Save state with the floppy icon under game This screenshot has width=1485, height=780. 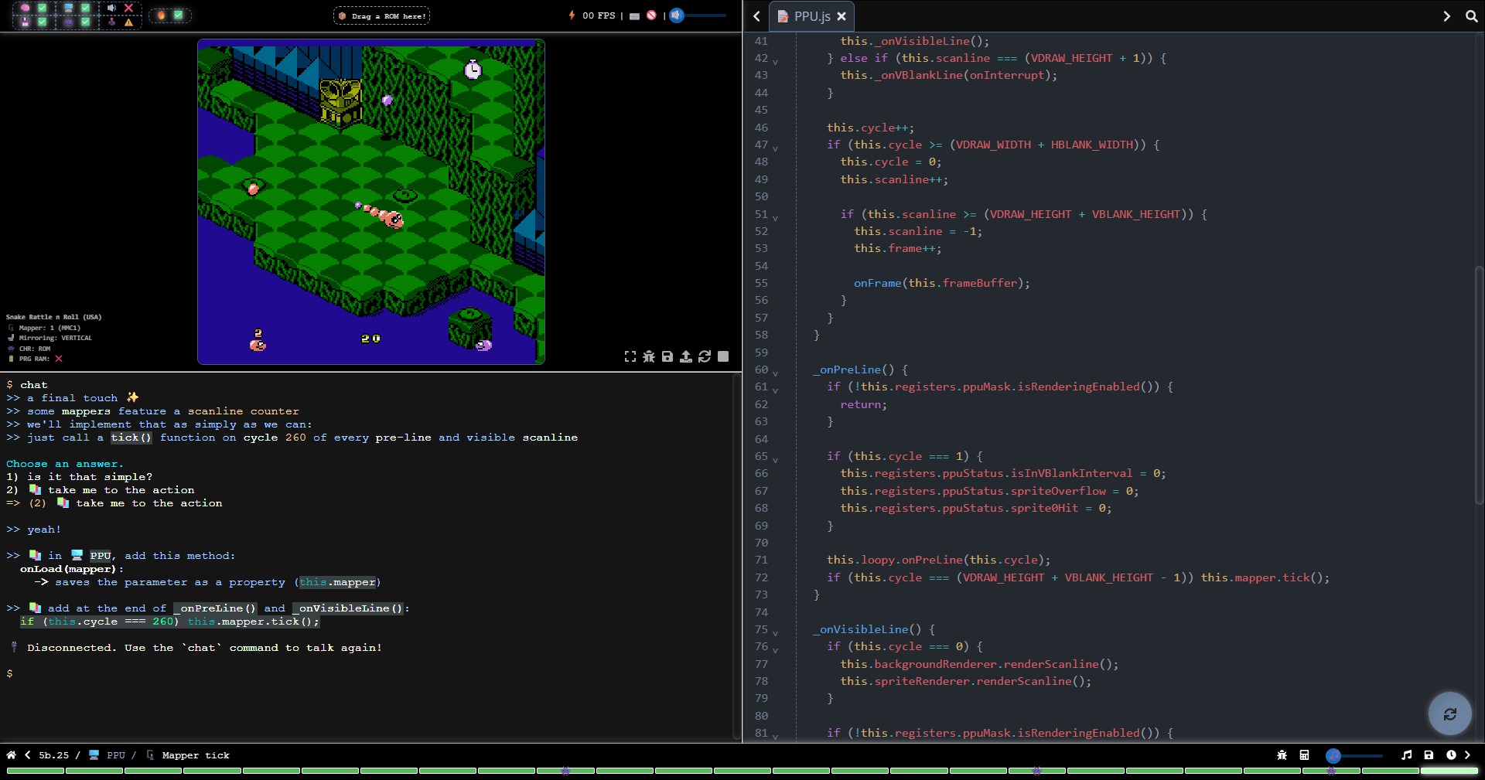click(667, 356)
